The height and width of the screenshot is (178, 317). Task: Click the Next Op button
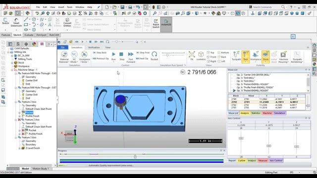click(142, 58)
